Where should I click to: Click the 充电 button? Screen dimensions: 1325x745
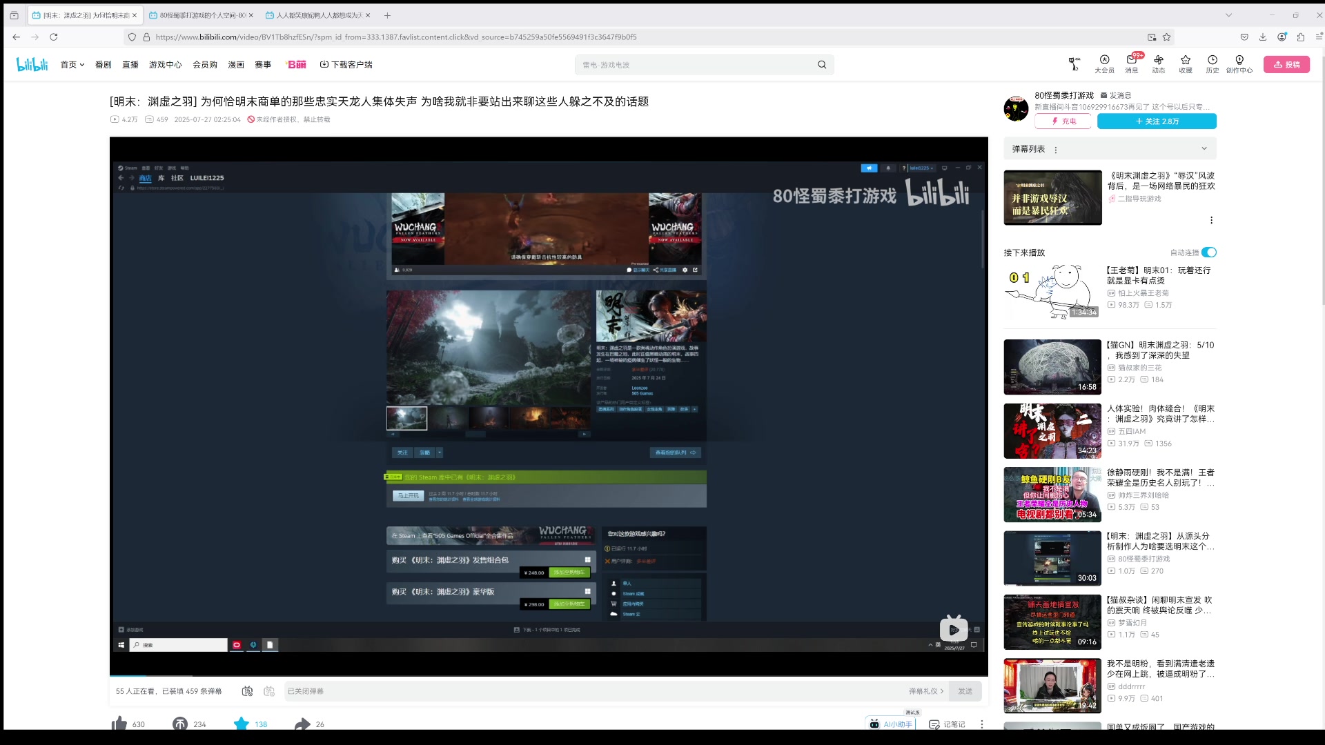tap(1063, 121)
